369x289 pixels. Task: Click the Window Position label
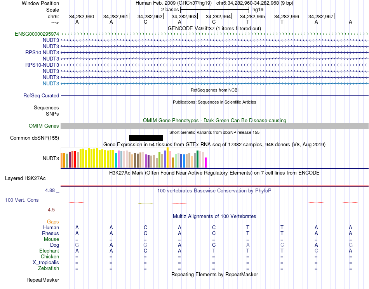coord(40,3)
